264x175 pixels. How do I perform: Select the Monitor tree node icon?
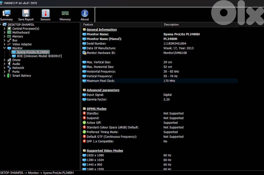[x=9, y=48]
